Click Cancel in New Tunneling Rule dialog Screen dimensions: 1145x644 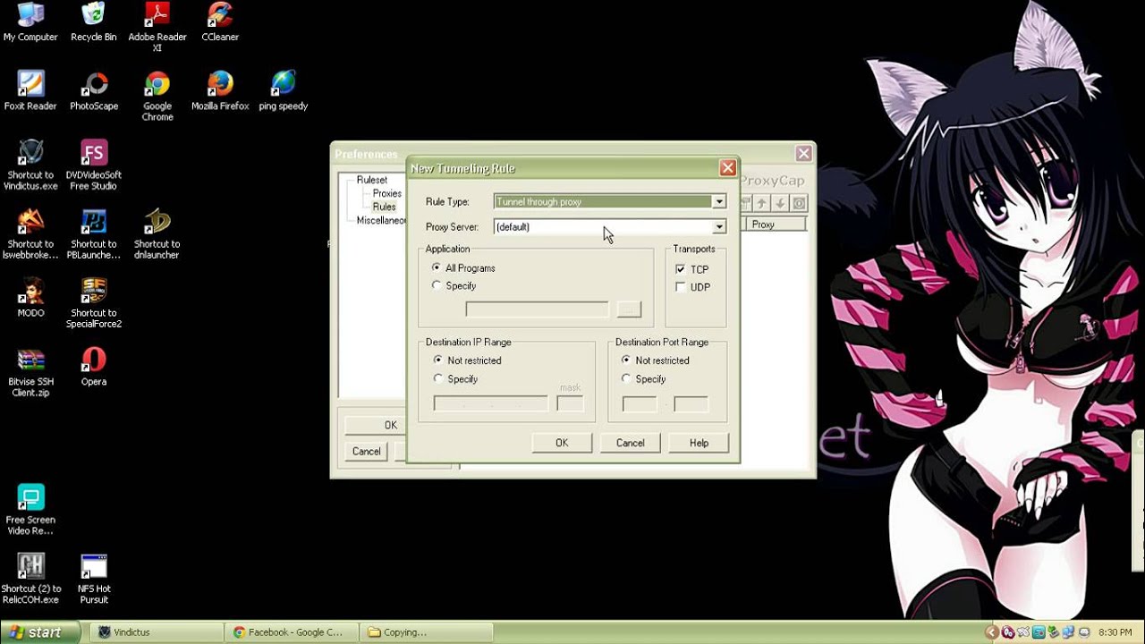pos(630,443)
